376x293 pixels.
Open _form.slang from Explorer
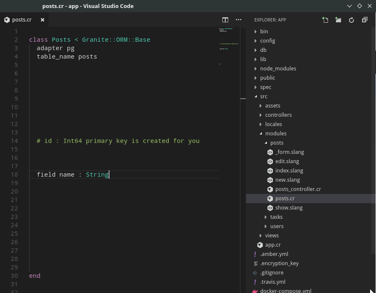click(289, 152)
